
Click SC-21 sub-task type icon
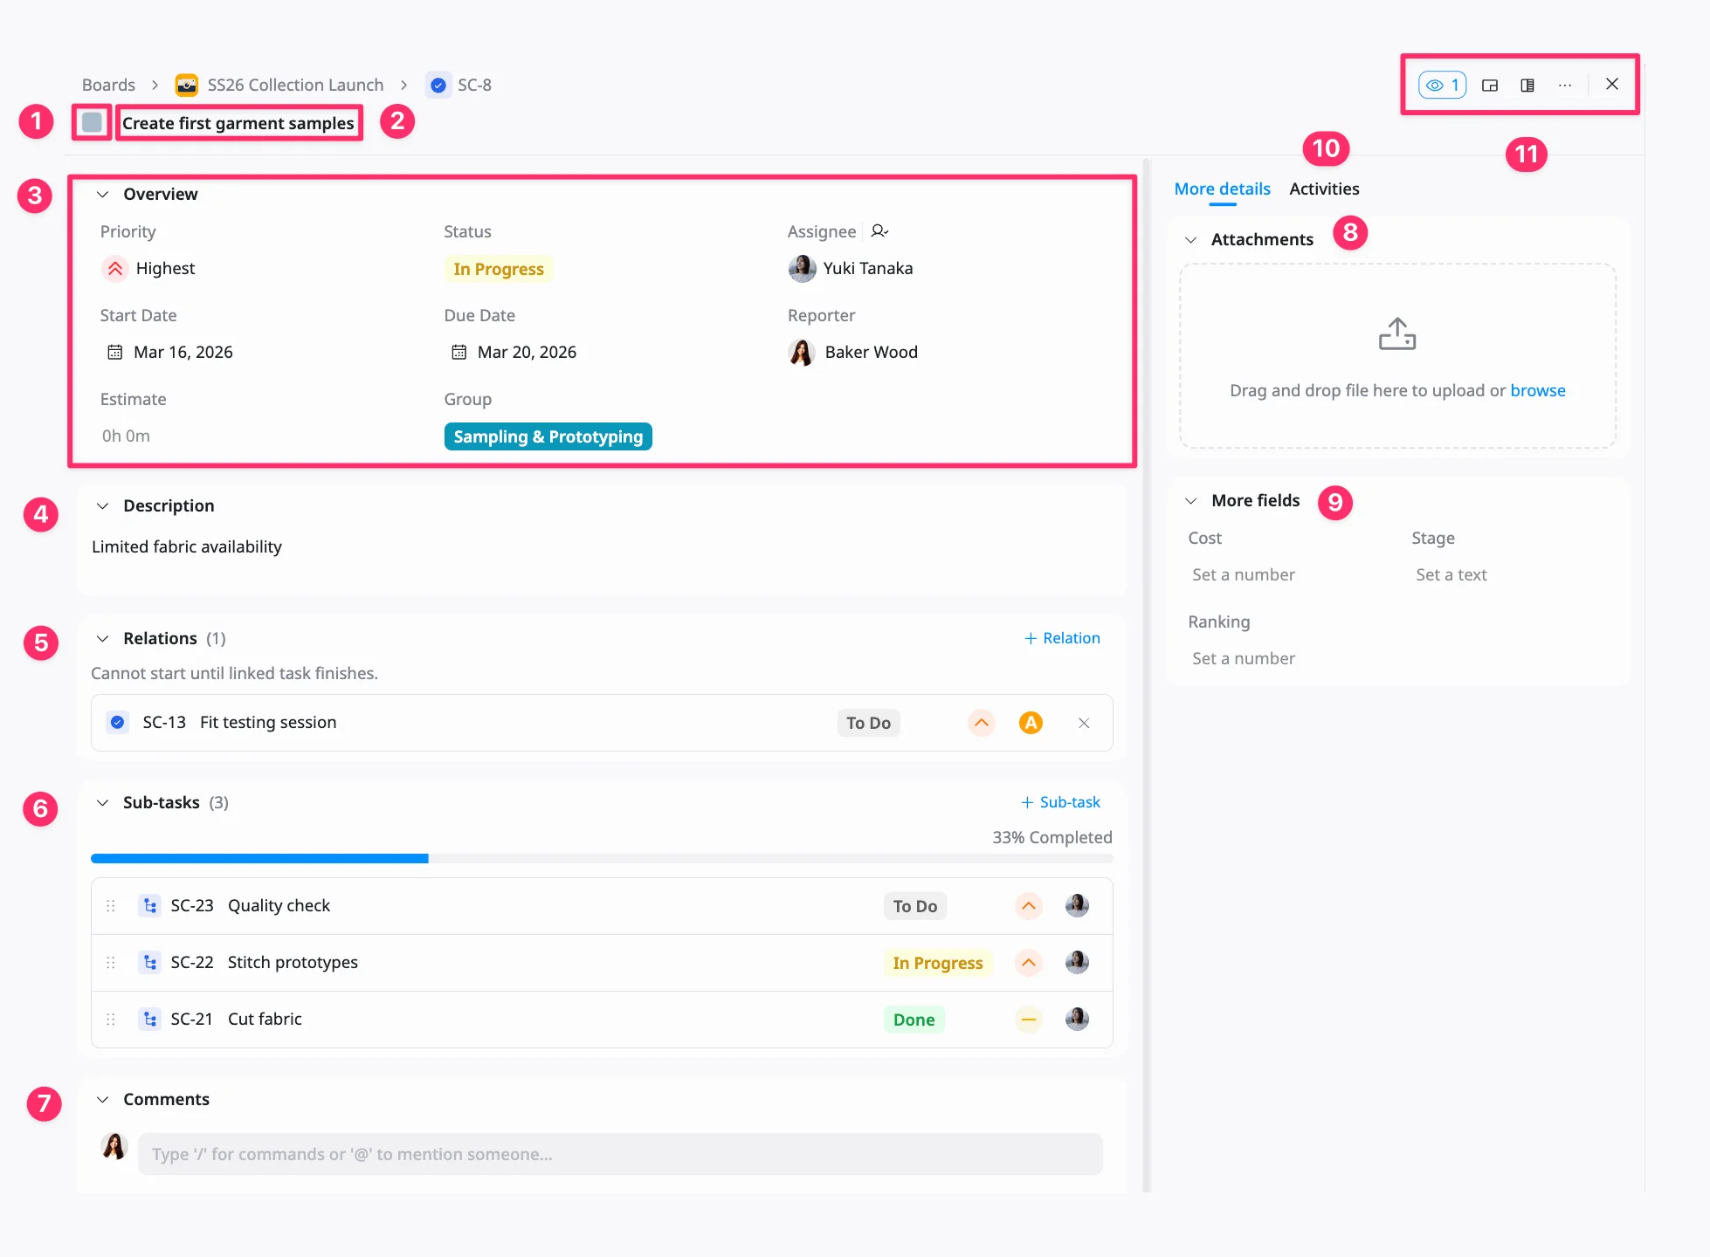click(149, 1020)
